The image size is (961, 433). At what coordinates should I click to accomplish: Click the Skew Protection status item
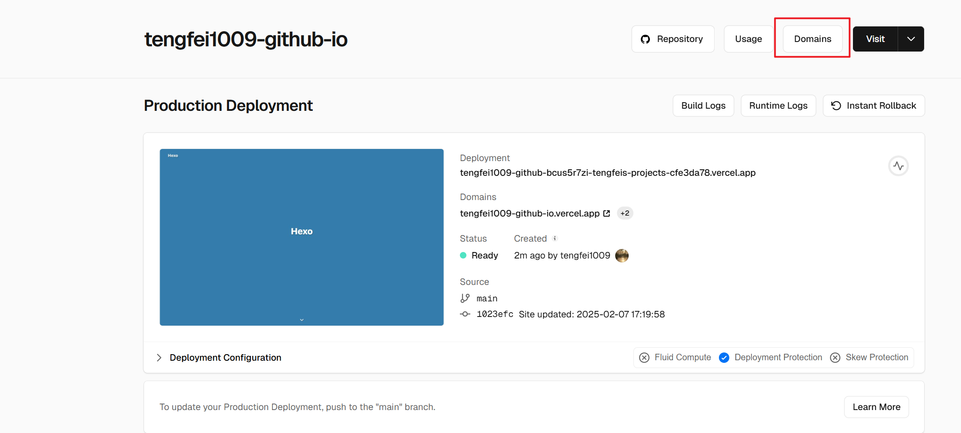(869, 357)
